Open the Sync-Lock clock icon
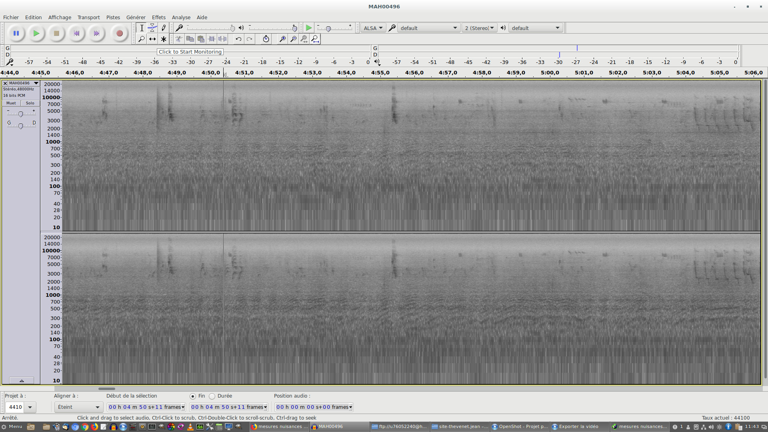The image size is (768, 432). pos(266,39)
